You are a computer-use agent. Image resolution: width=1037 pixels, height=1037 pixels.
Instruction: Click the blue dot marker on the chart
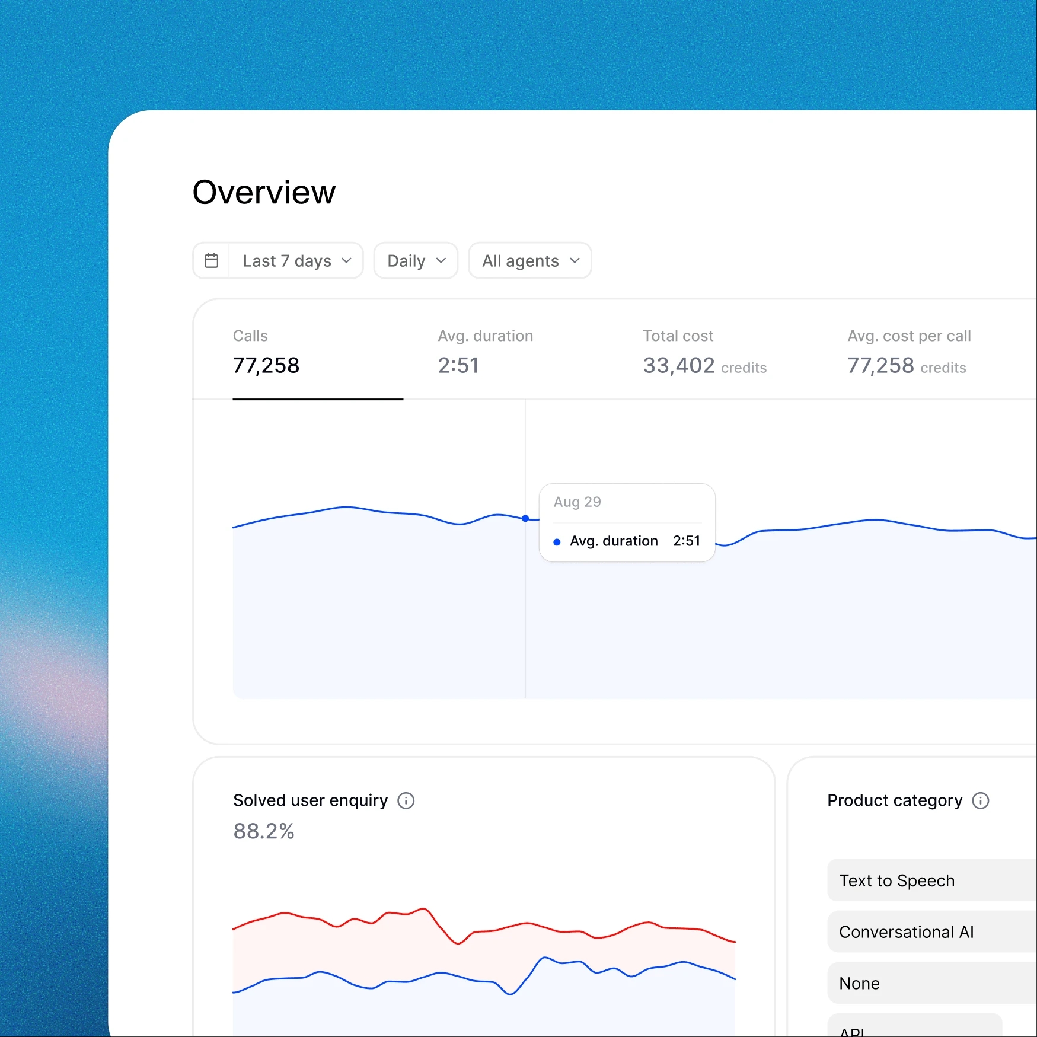pyautogui.click(x=525, y=518)
